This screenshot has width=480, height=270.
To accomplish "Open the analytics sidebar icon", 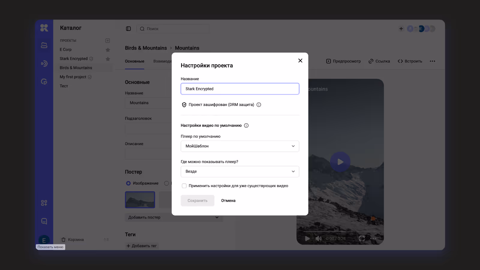I will 44,82.
